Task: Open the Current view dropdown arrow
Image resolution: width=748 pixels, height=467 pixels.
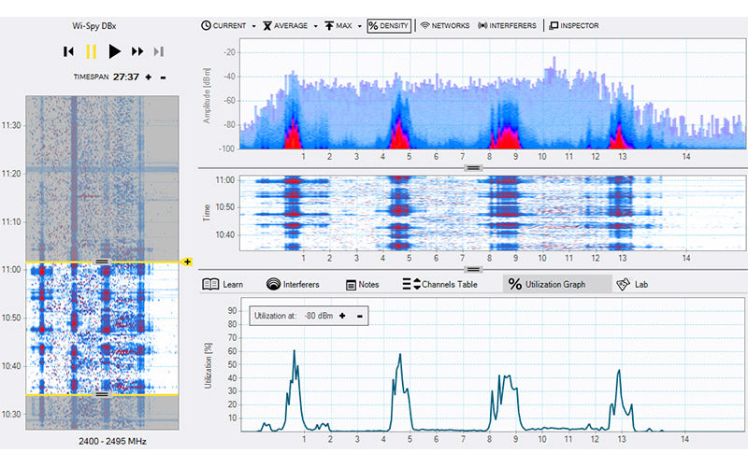Action: (x=253, y=26)
